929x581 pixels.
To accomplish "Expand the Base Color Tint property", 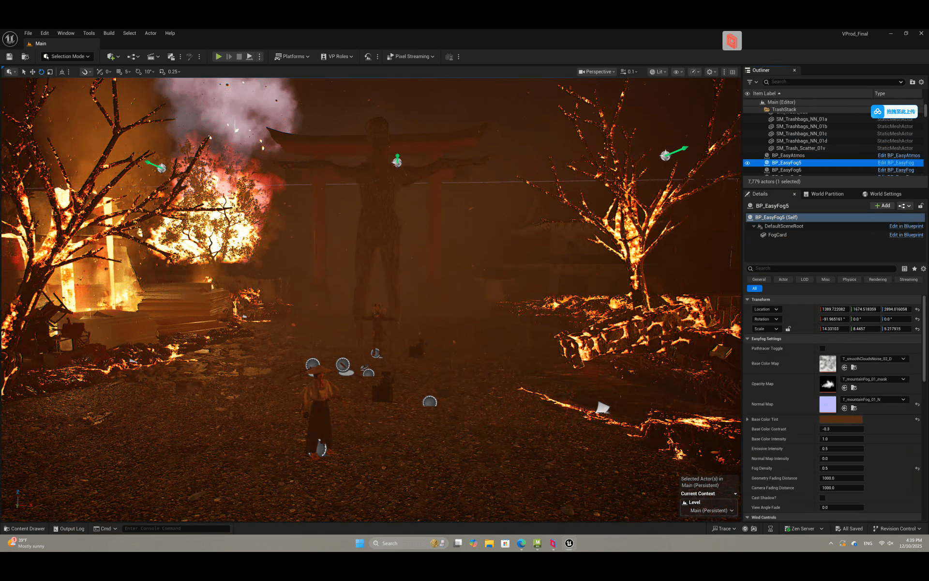I will [x=748, y=419].
